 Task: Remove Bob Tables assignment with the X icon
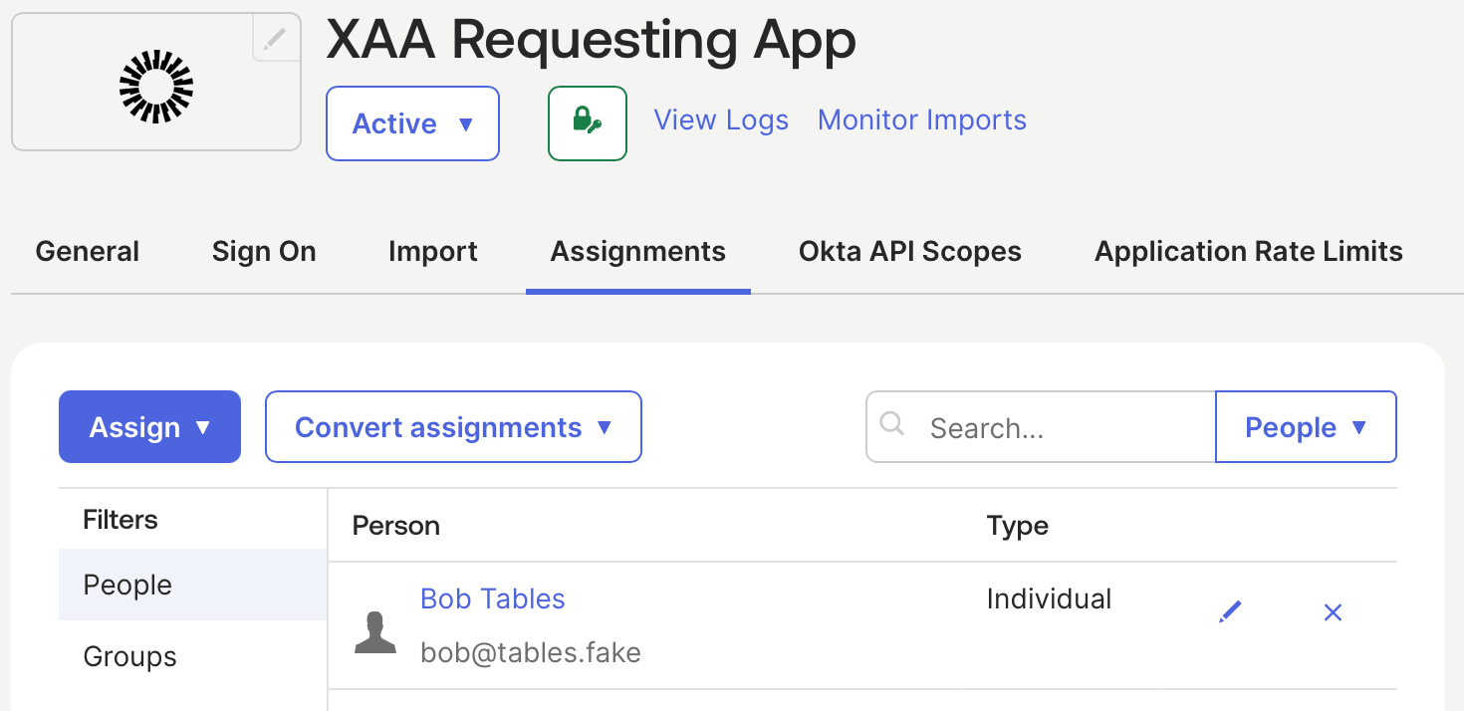[x=1333, y=612]
